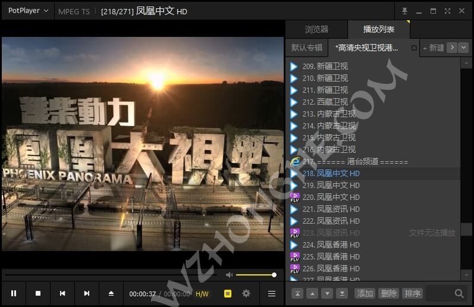This screenshot has height=307, width=474.
Task: Select playlist item 216. 内蒙古卫视
Action: (374, 149)
